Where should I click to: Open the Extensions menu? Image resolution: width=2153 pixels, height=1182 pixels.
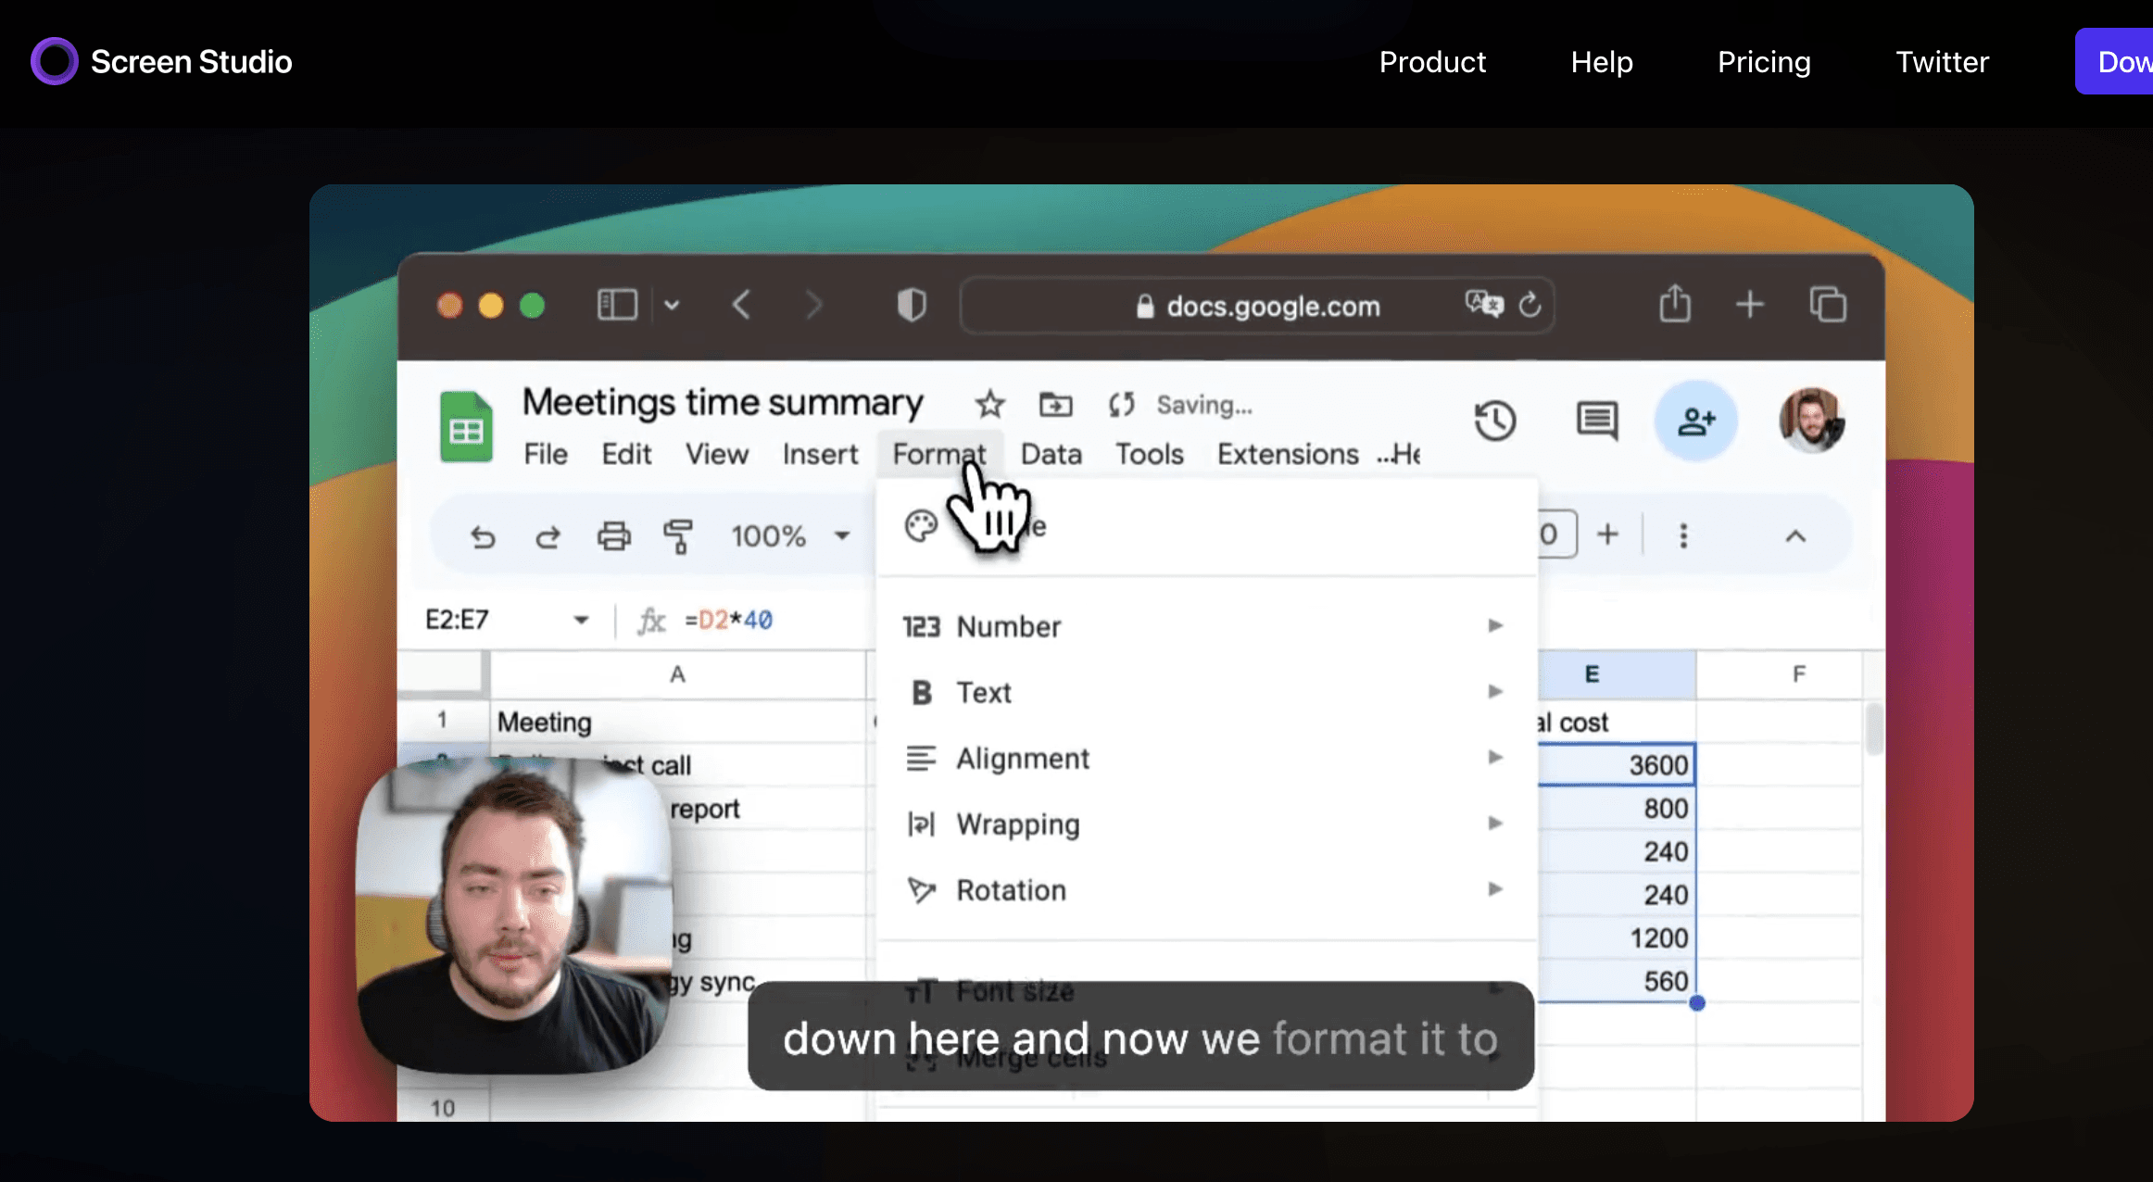1288,454
